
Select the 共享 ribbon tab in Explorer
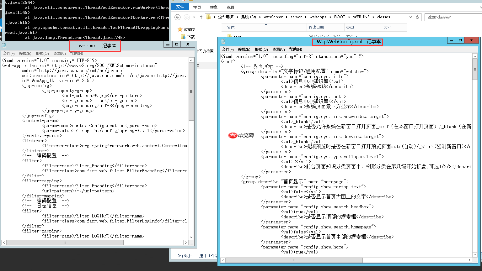coord(213,7)
